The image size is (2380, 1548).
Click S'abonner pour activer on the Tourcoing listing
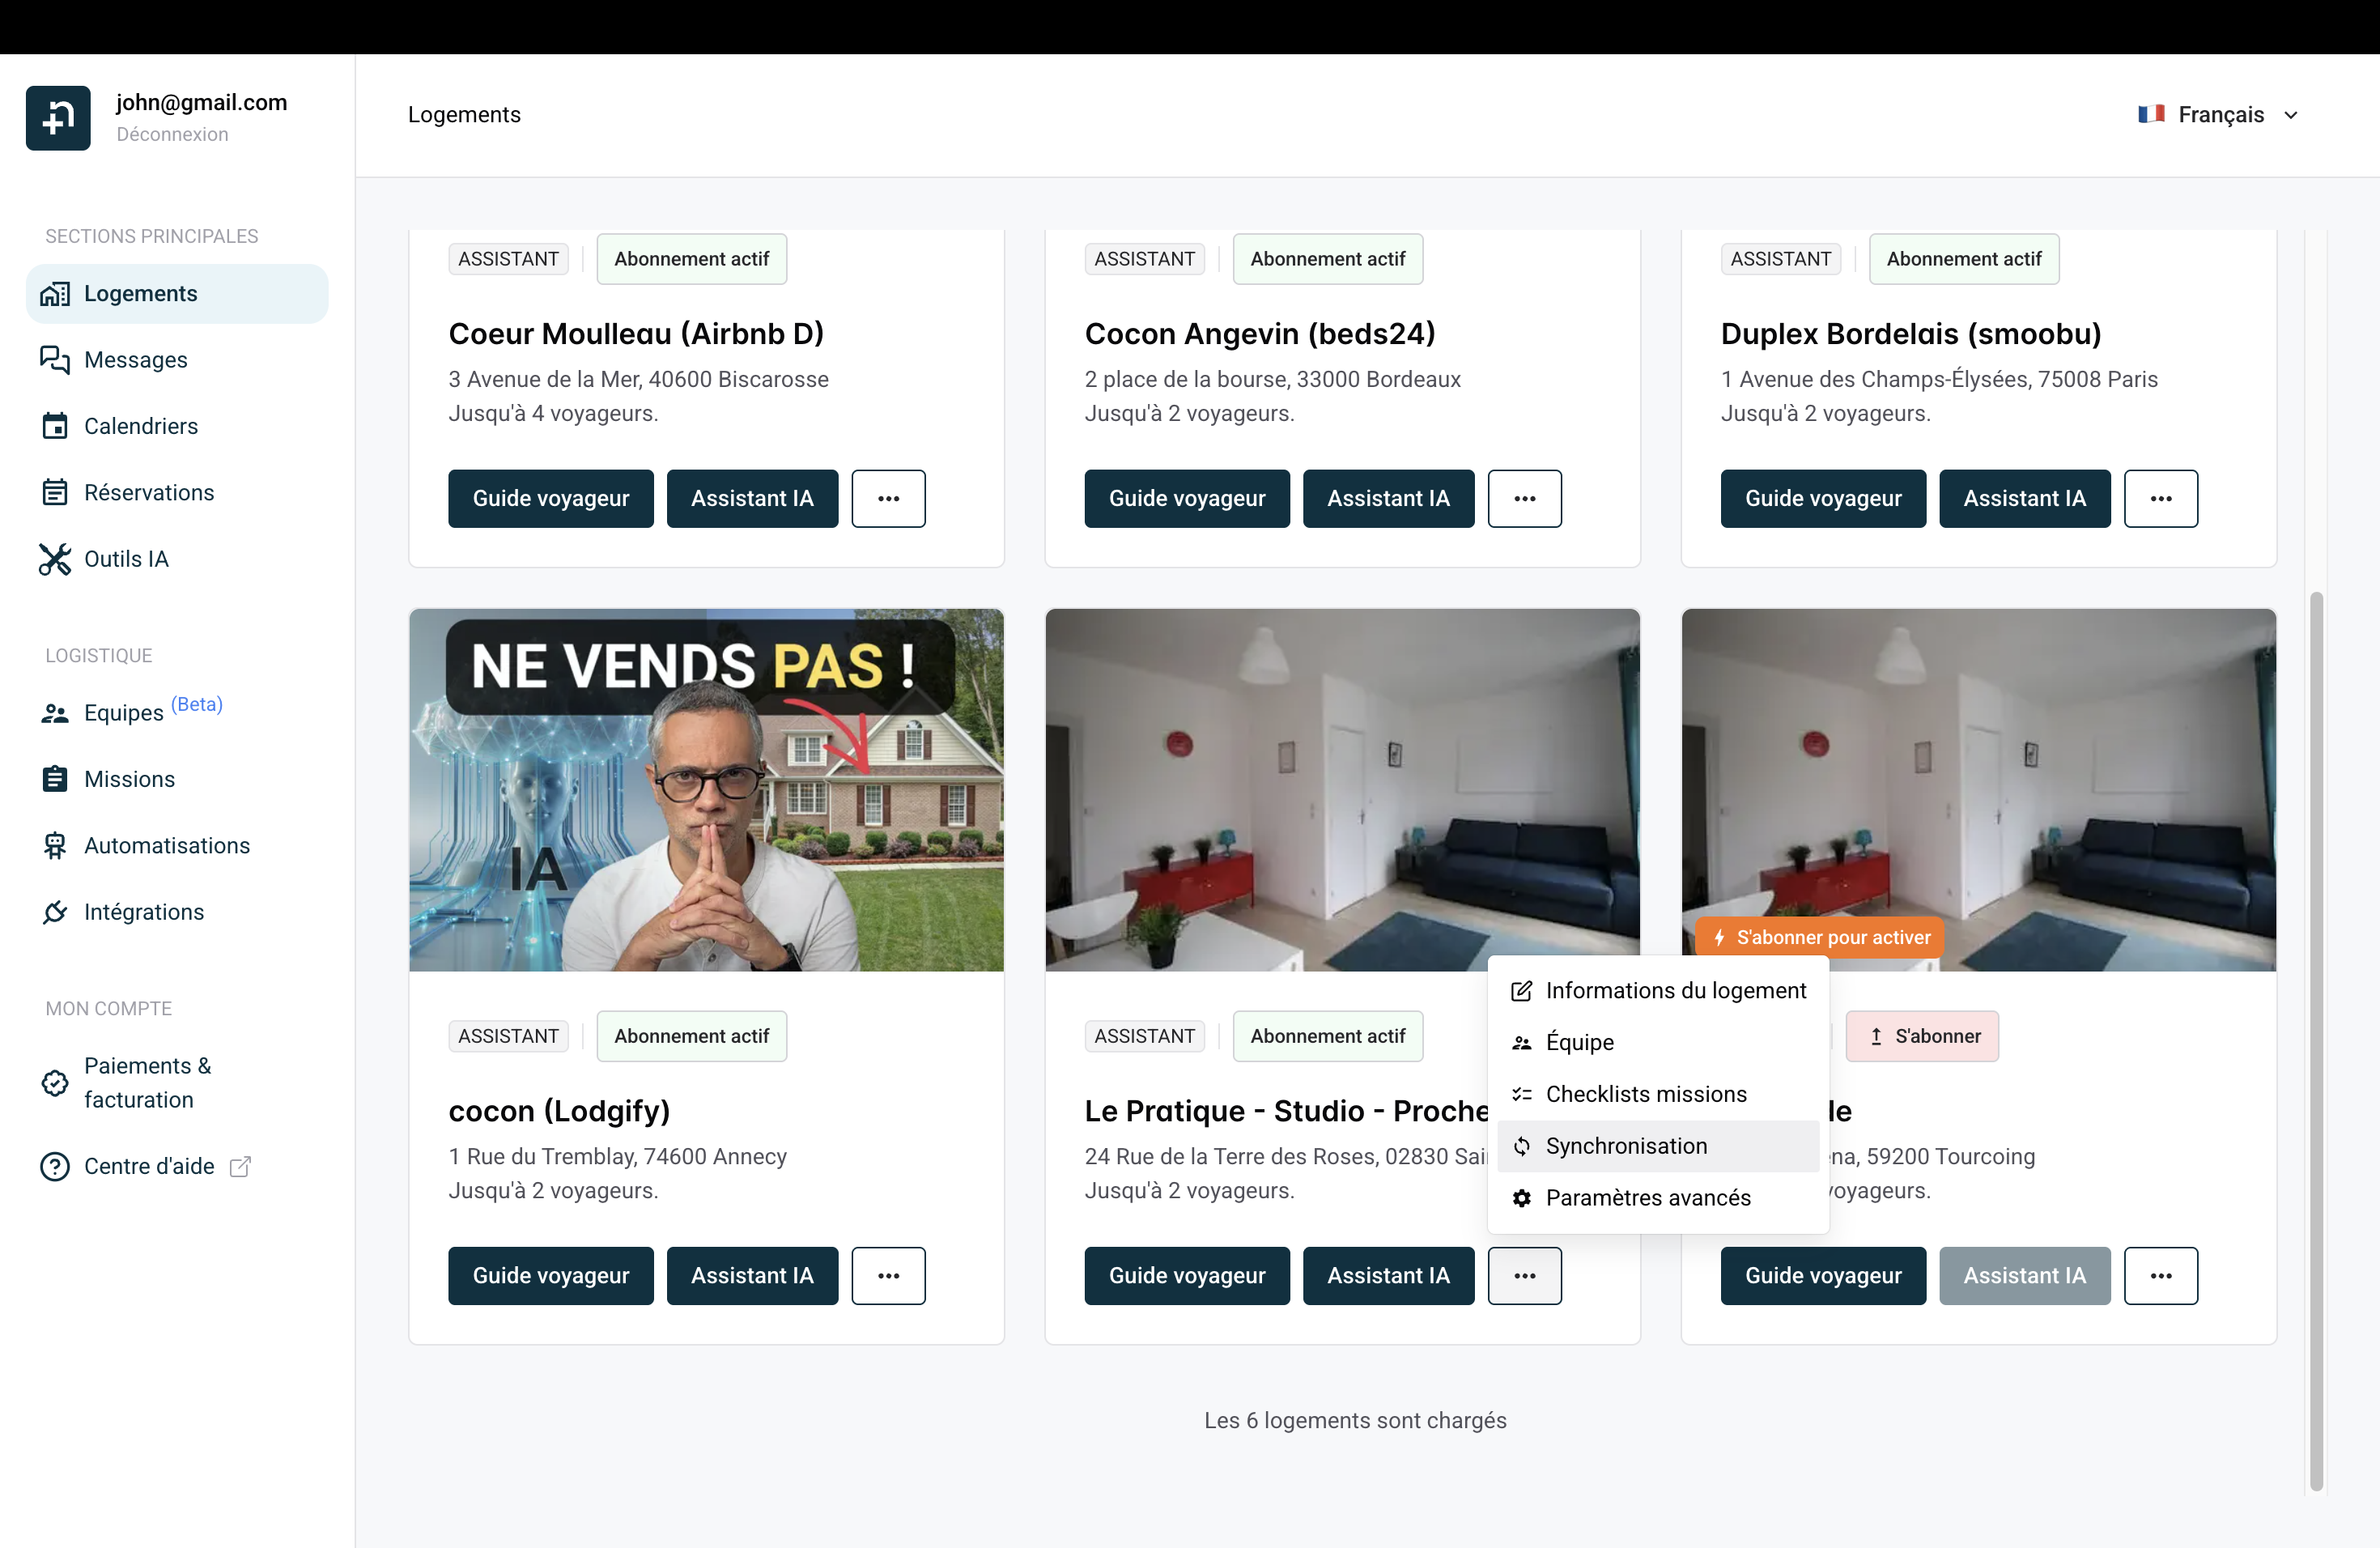click(1821, 937)
